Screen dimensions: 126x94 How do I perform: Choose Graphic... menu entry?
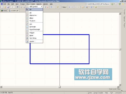[34, 41]
